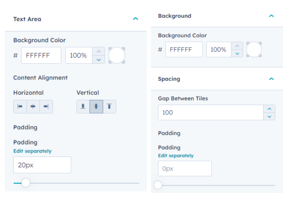Collapse the Text Area section
The height and width of the screenshot is (198, 283).
(136, 19)
